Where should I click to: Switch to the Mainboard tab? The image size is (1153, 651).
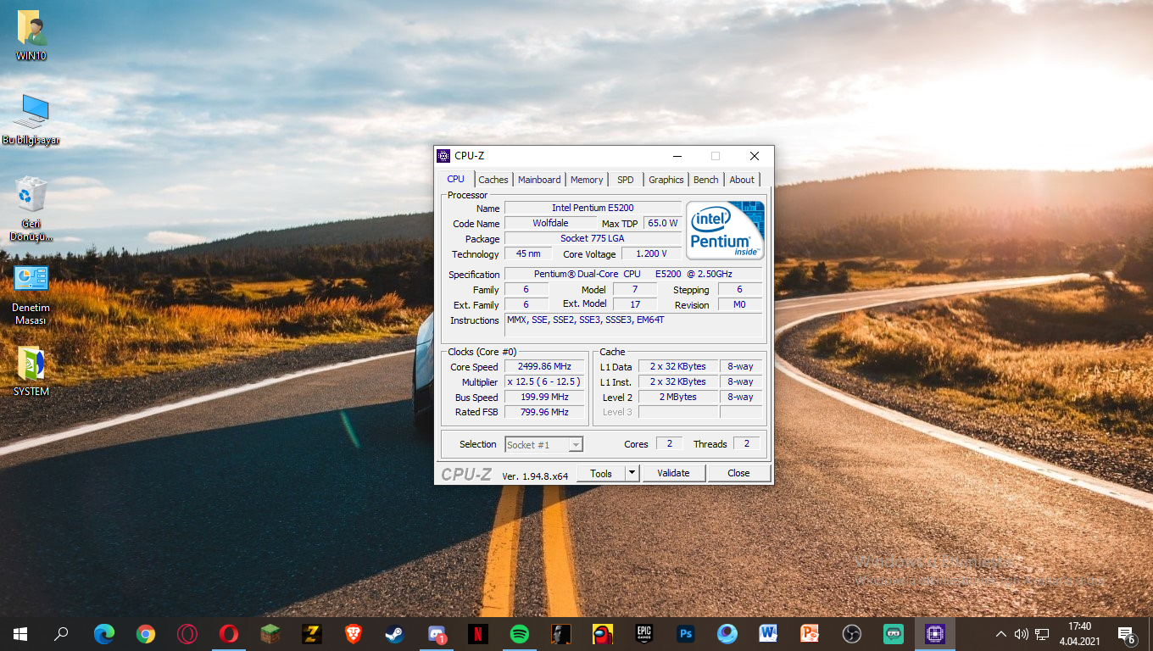click(x=539, y=180)
